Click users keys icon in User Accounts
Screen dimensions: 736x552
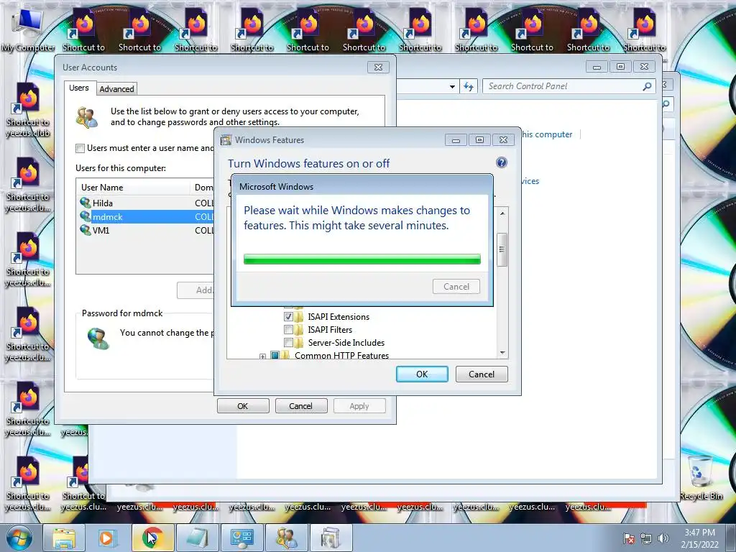click(87, 117)
